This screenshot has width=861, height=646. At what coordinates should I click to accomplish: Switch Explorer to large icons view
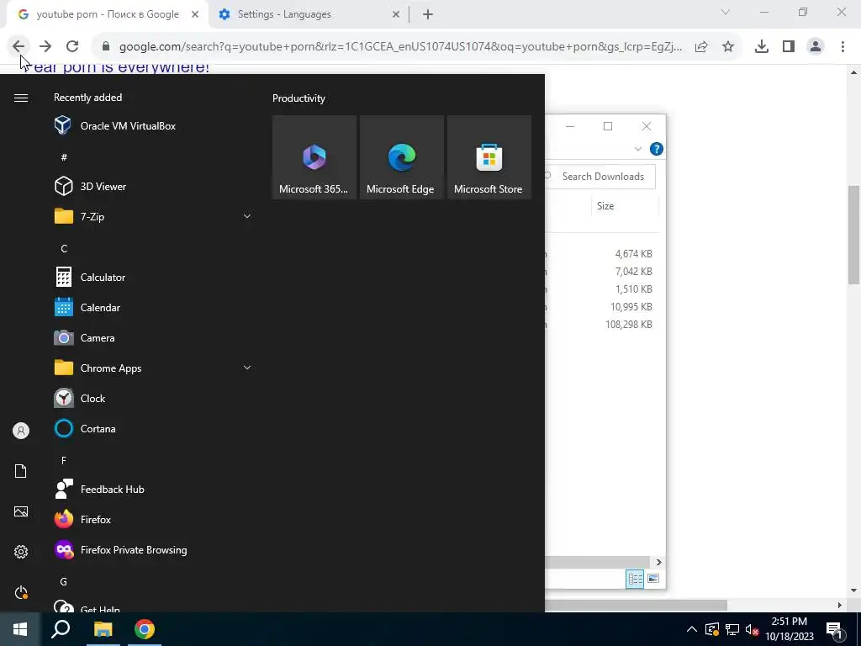point(652,579)
